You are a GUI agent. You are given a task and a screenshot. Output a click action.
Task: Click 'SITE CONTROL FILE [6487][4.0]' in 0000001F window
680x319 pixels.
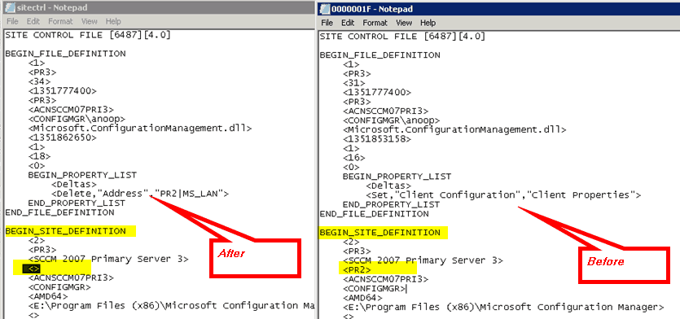click(402, 37)
